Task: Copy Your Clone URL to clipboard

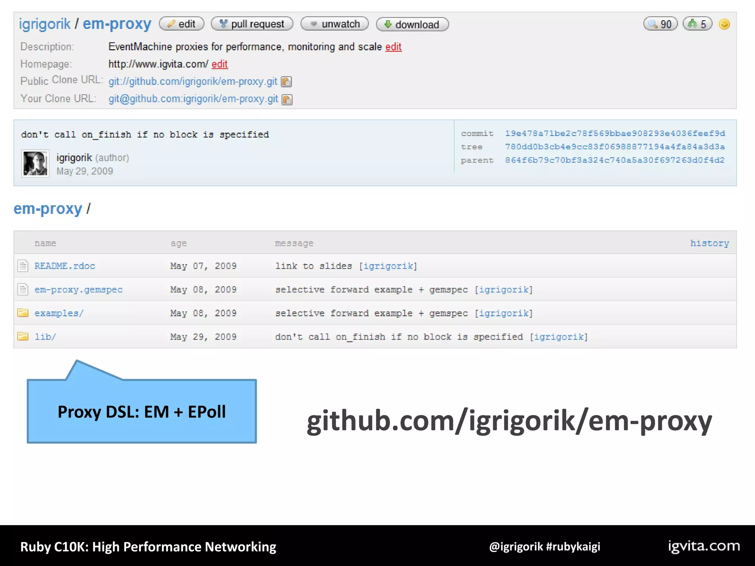Action: (x=287, y=99)
